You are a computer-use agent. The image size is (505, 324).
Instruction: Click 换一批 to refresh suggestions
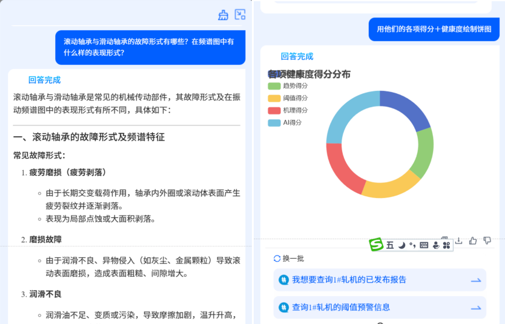(289, 259)
